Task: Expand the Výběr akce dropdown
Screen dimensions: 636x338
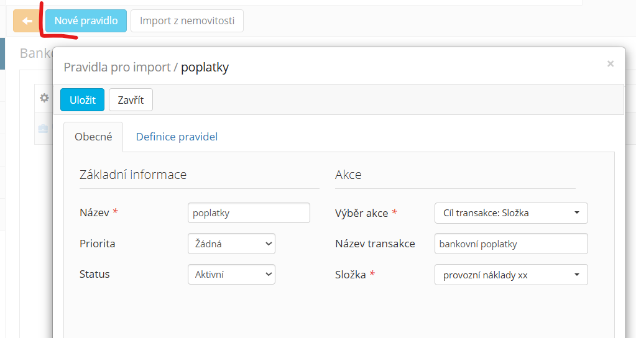Action: 511,213
